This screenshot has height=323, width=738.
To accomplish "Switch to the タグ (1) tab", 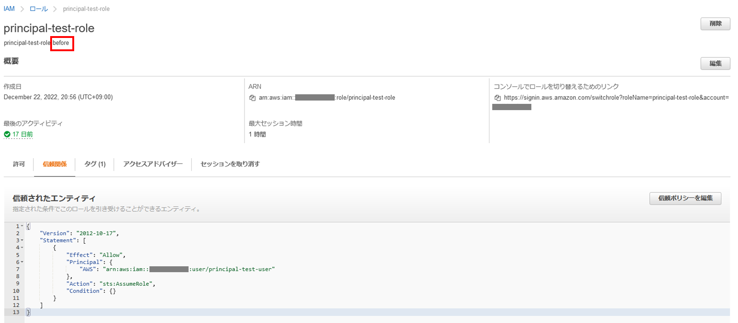I will pyautogui.click(x=95, y=164).
